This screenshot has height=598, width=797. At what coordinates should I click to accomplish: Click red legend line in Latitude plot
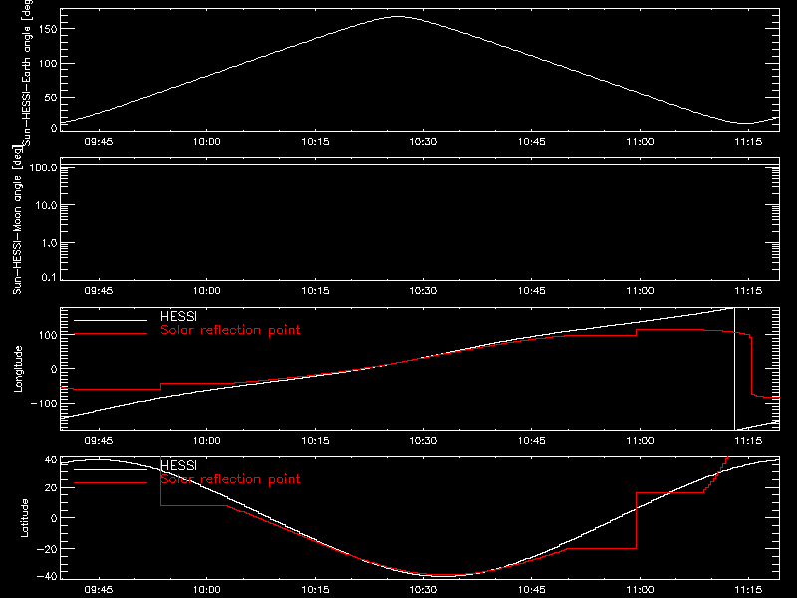click(111, 482)
